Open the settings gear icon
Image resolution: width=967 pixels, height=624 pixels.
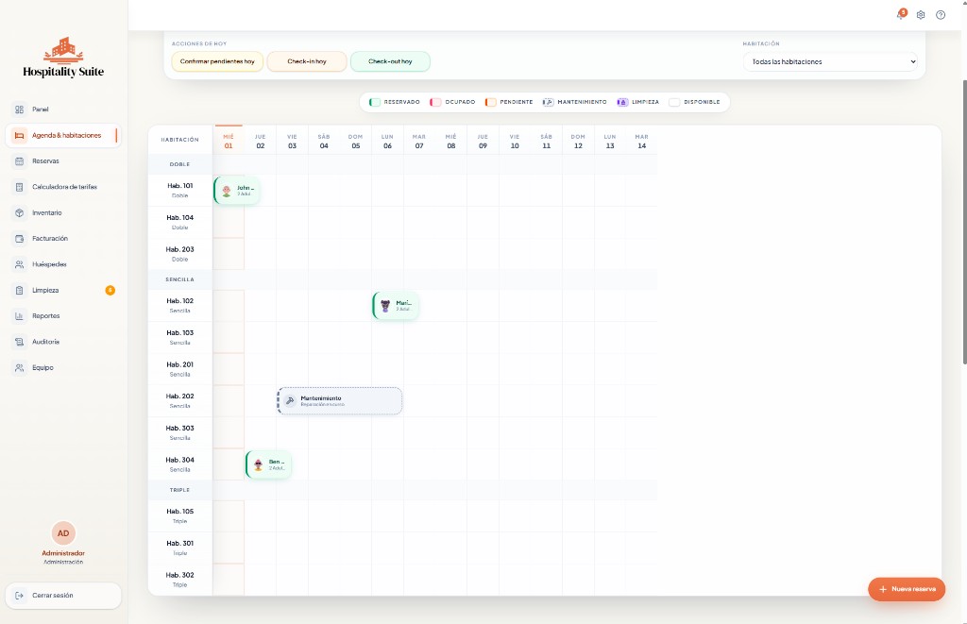921,15
